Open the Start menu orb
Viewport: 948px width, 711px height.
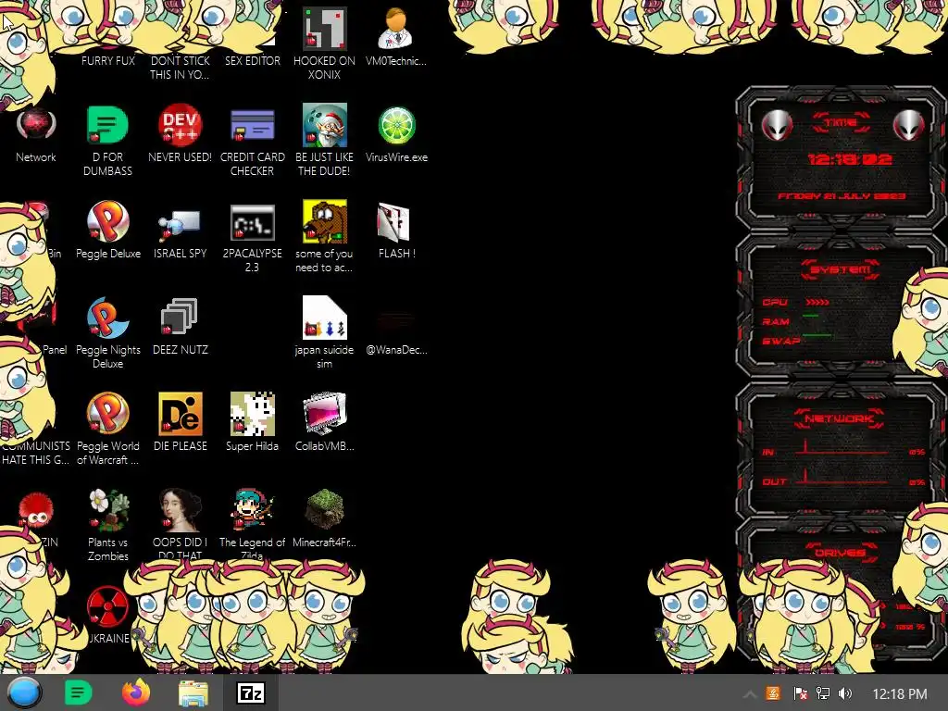23,692
